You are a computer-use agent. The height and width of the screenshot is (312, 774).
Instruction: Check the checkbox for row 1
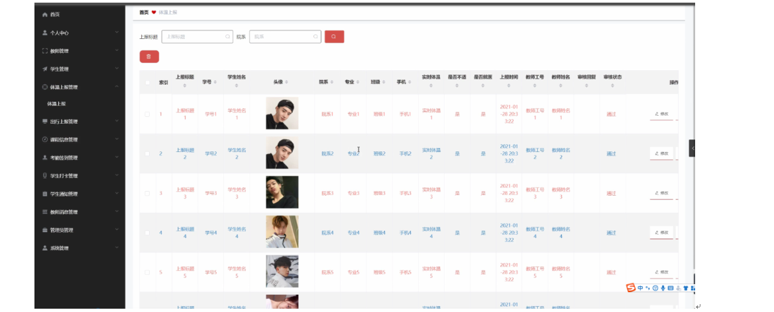(x=147, y=114)
